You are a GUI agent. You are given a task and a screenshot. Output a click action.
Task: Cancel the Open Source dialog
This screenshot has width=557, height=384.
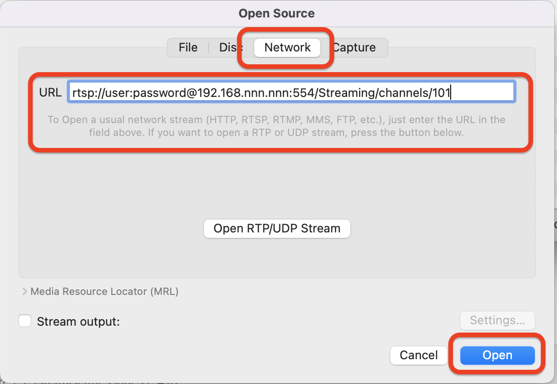418,355
